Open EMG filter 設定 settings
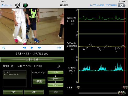Viewport: 128px width, 96px height. [x=39, y=81]
